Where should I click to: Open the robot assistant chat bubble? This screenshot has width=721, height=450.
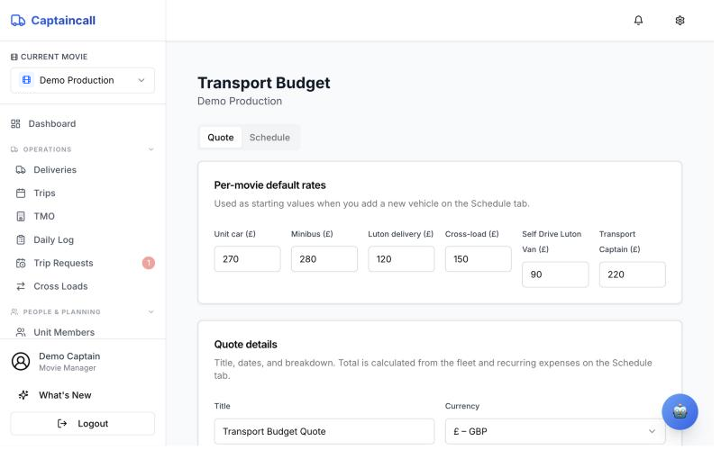coord(680,412)
